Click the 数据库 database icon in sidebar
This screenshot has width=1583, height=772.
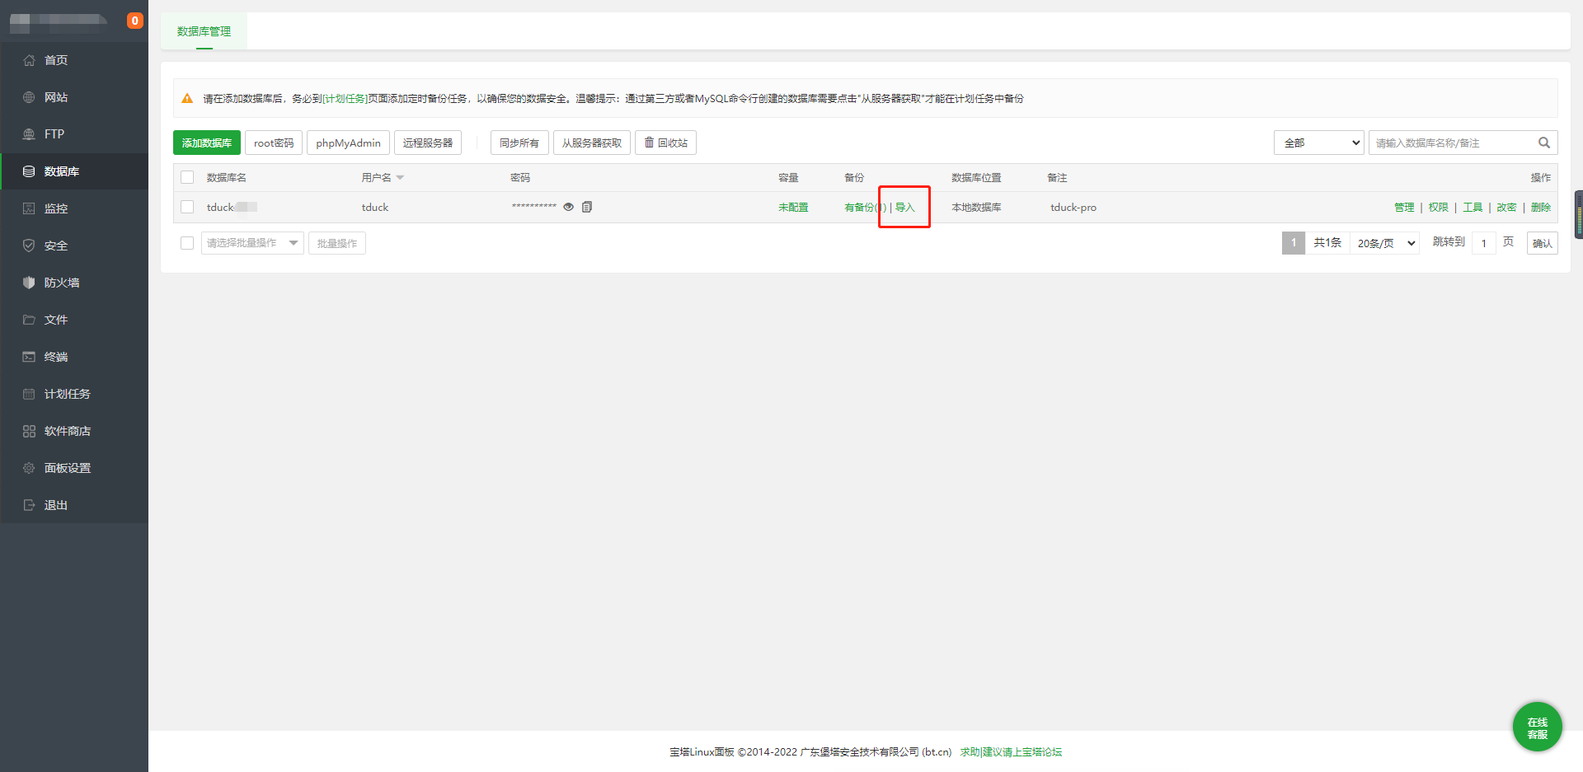click(x=29, y=171)
